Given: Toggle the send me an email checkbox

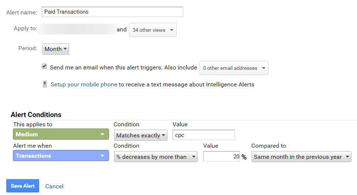Looking at the screenshot, I should [x=44, y=66].
